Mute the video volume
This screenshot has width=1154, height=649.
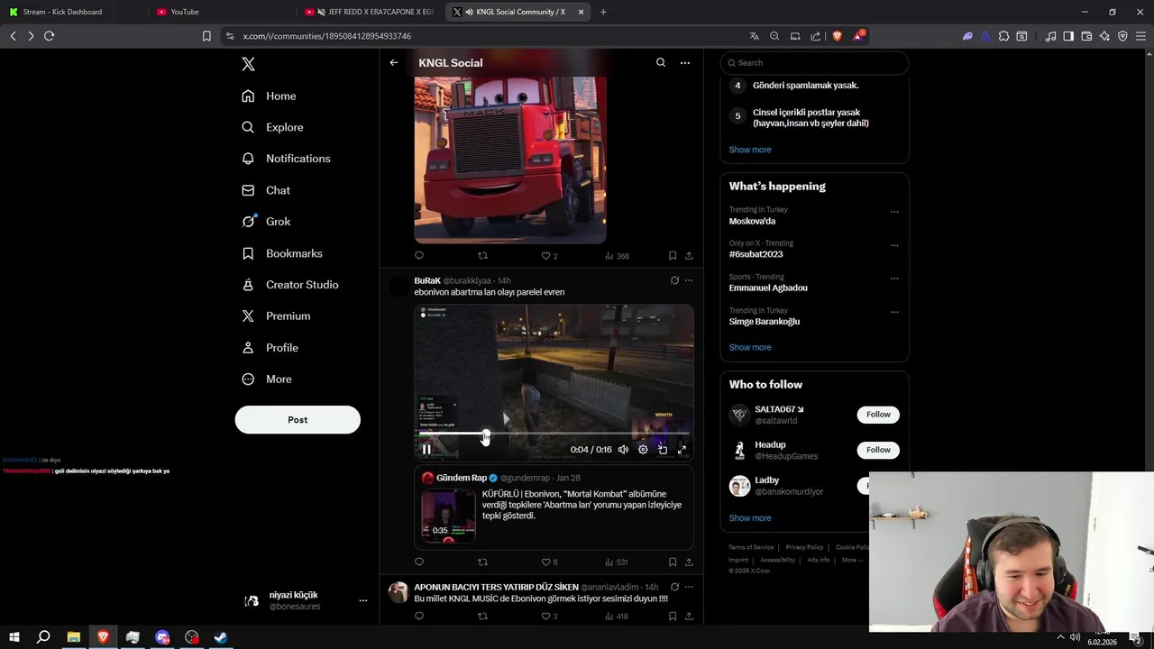coord(623,450)
